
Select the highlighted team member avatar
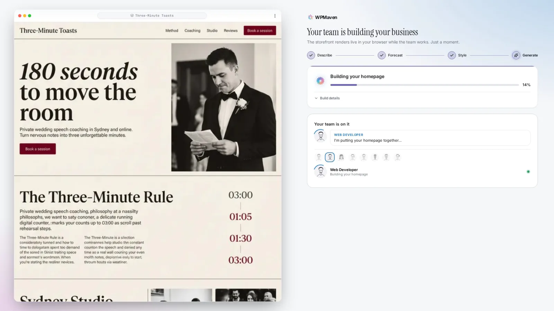click(x=330, y=157)
